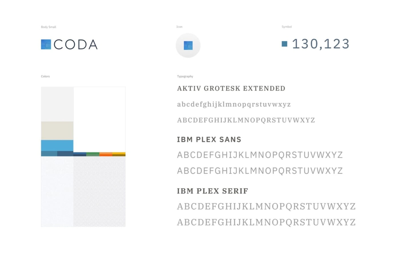This screenshot has width=412, height=257.
Task: Select the beige color swatch
Action: pos(57,130)
